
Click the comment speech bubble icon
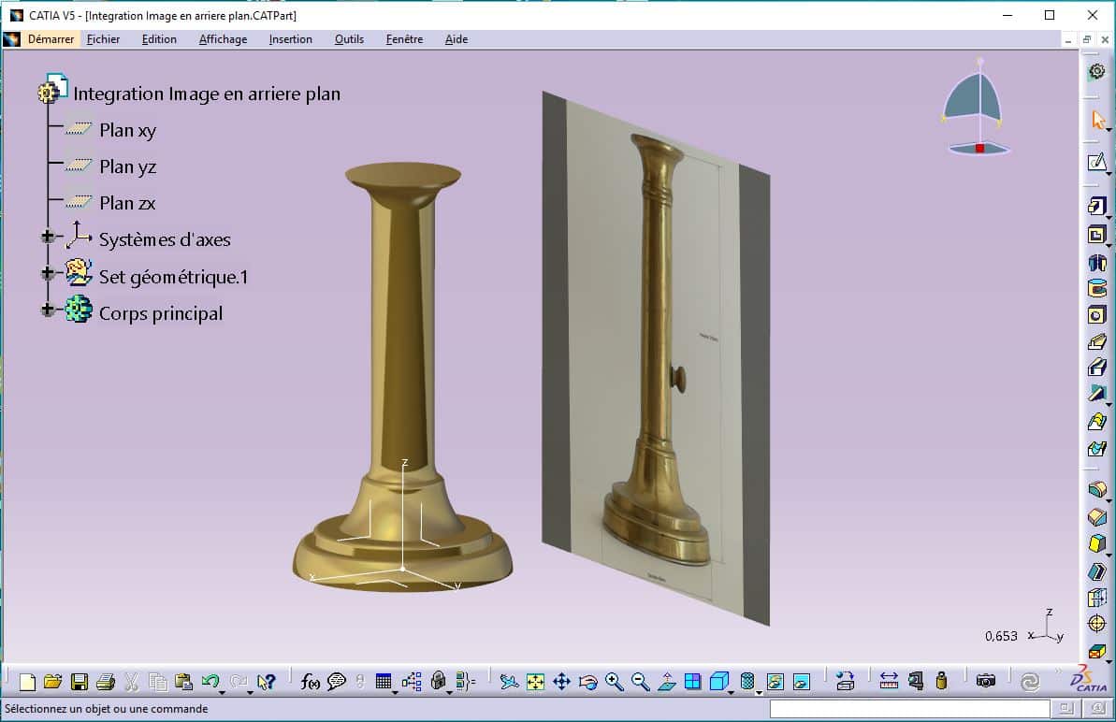pyautogui.click(x=336, y=682)
